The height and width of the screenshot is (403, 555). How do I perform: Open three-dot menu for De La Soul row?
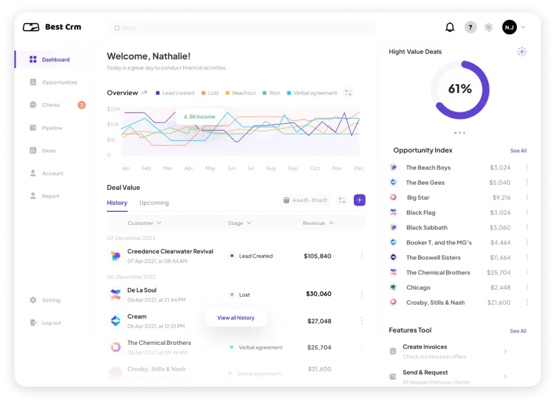361,294
